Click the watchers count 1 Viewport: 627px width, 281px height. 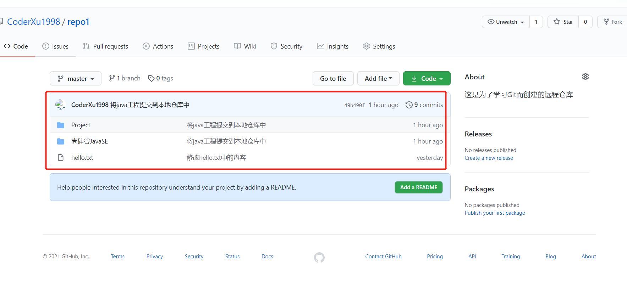tap(536, 22)
